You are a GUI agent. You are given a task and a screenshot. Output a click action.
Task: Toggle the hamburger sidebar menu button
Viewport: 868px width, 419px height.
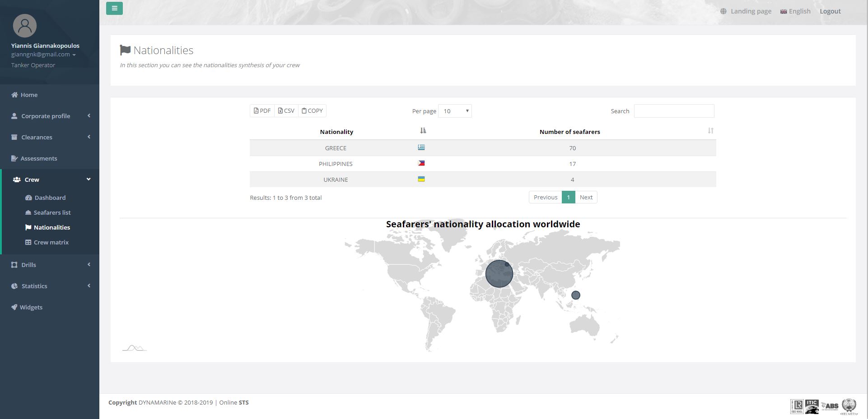(x=114, y=9)
